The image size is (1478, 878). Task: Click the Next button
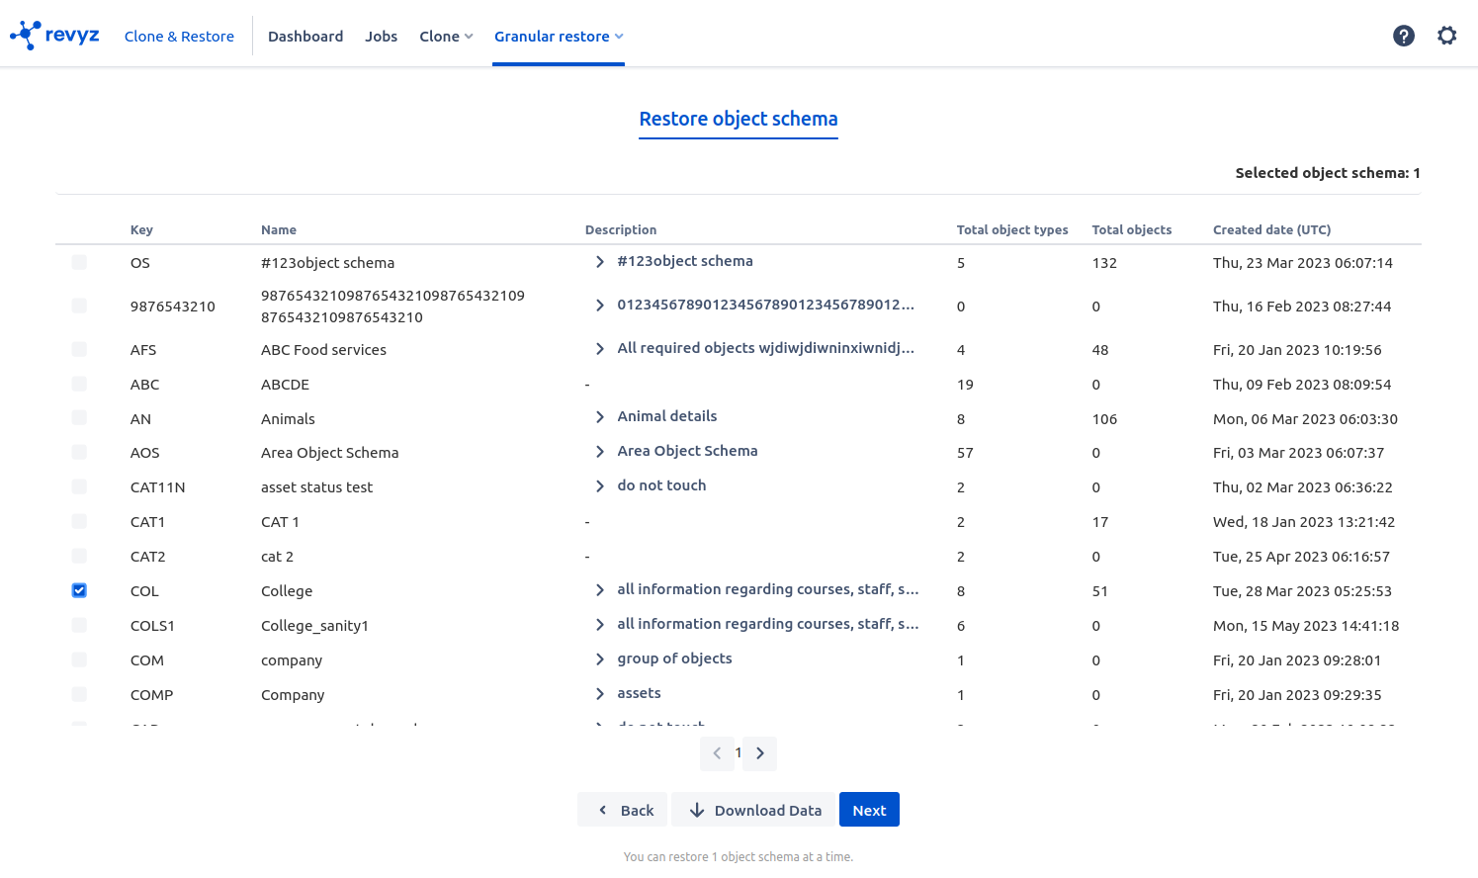[x=869, y=810]
